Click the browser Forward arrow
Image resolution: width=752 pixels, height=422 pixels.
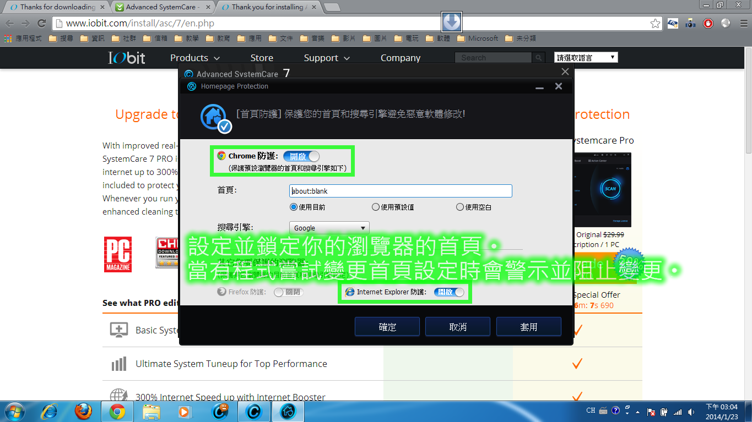[x=25, y=23]
